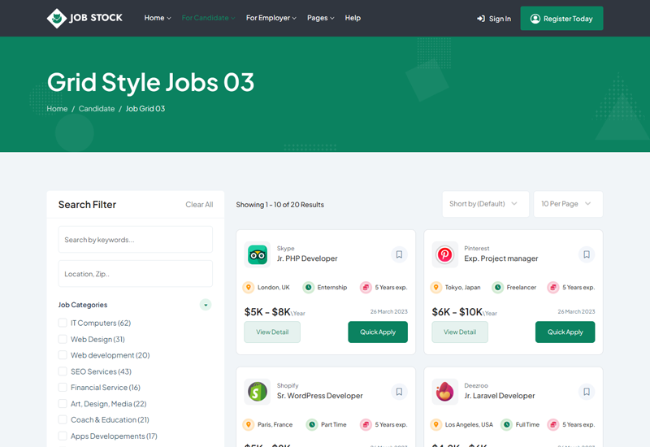Click the clock icon beside Full Time

(506, 424)
